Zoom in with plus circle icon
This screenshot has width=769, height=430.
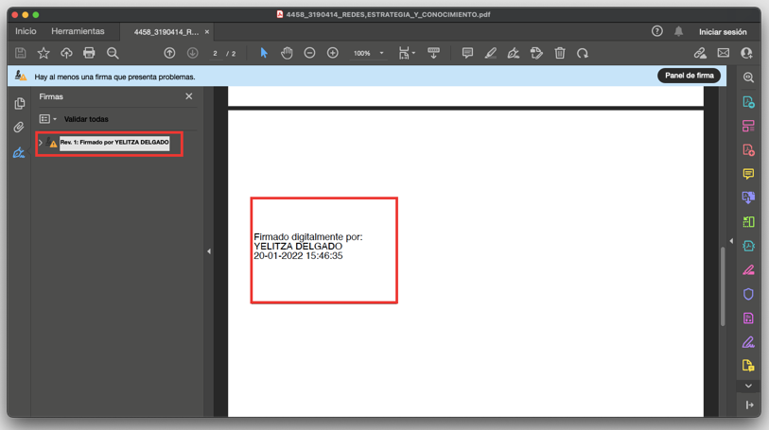(333, 53)
